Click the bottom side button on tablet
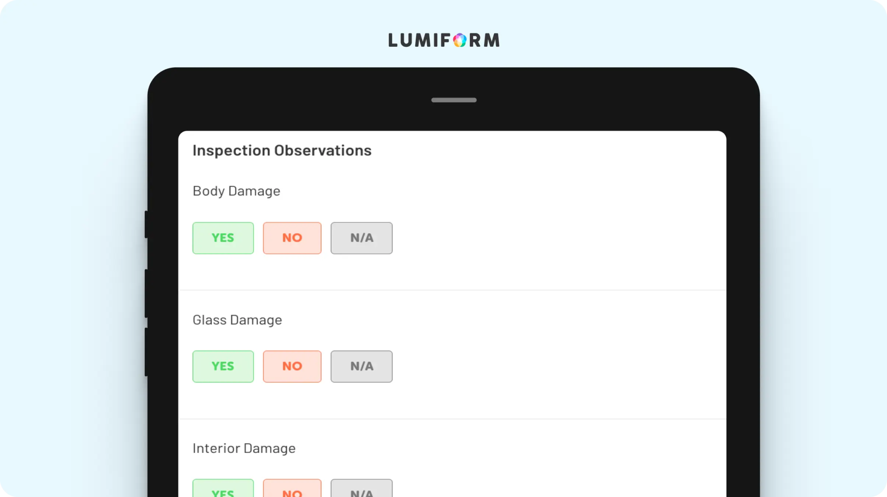Viewport: 887px width, 497px height. tap(146, 352)
